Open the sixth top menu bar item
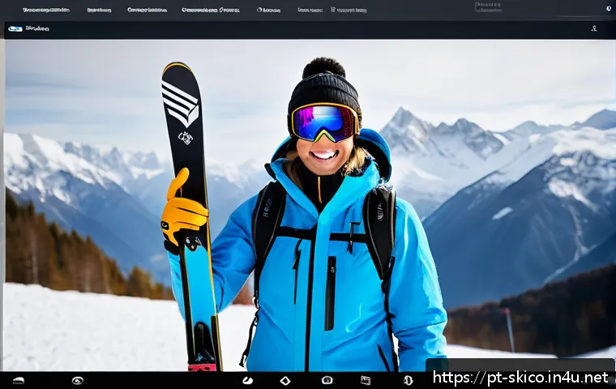This screenshot has height=389, width=616. (310, 11)
